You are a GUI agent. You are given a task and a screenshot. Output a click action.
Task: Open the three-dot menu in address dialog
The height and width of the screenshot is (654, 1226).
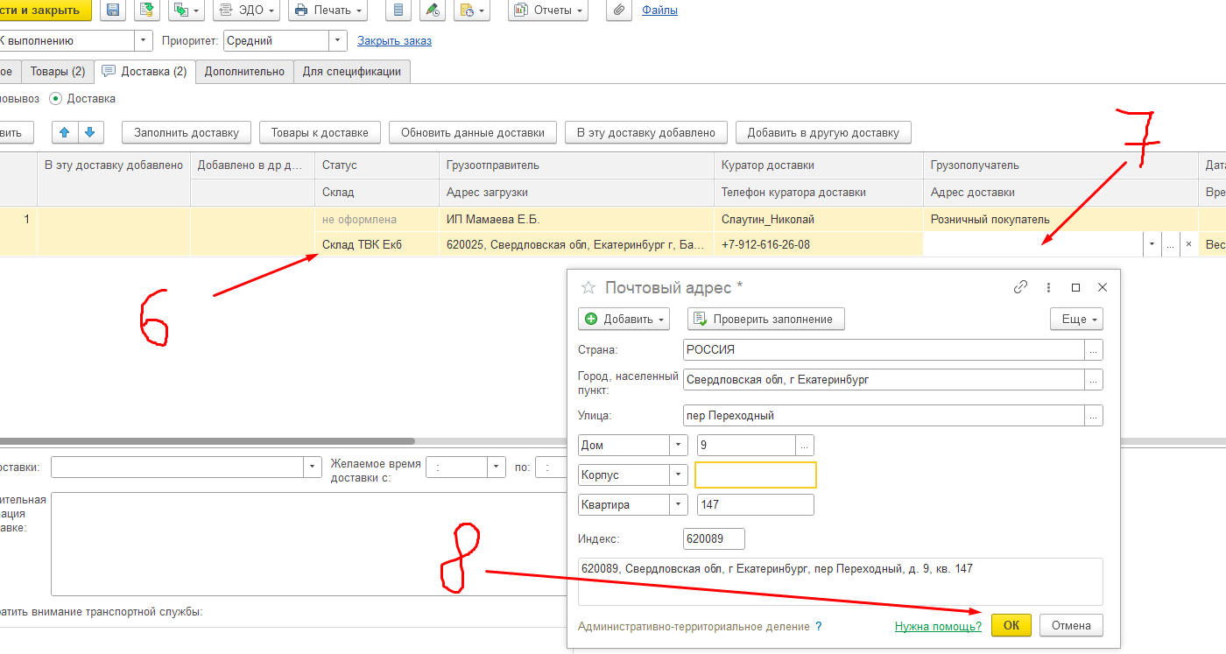point(1048,287)
